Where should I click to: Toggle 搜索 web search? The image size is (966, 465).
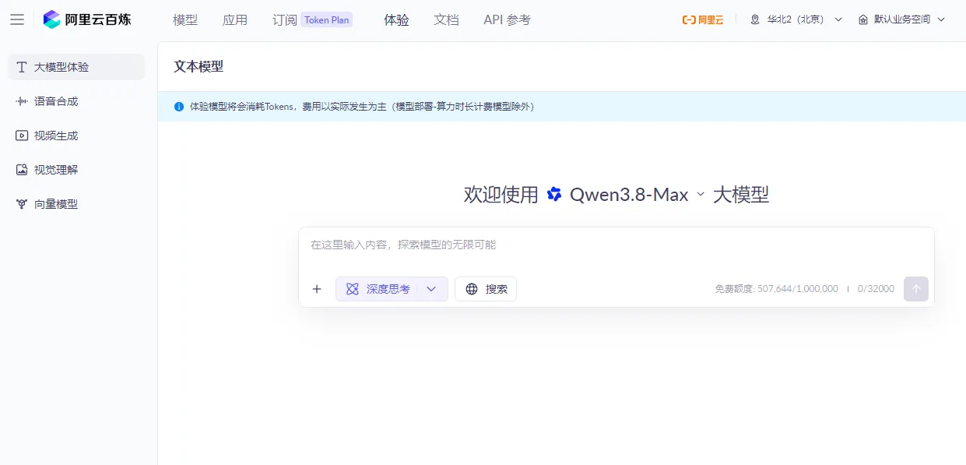coord(486,289)
